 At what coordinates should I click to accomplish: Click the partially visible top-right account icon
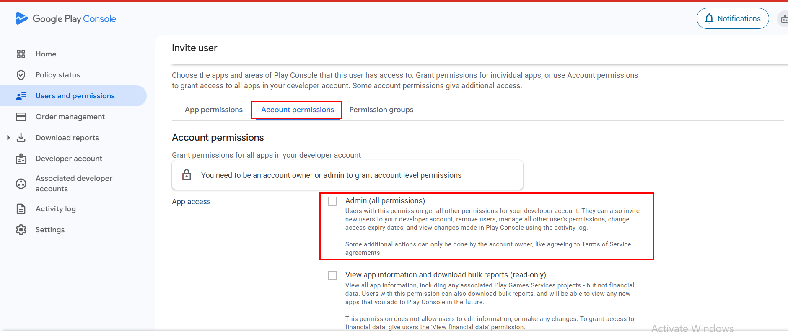tap(783, 19)
